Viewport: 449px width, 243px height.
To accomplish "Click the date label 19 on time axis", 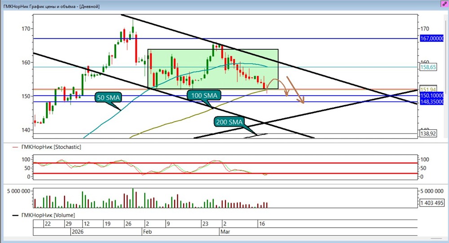I will tap(107, 224).
